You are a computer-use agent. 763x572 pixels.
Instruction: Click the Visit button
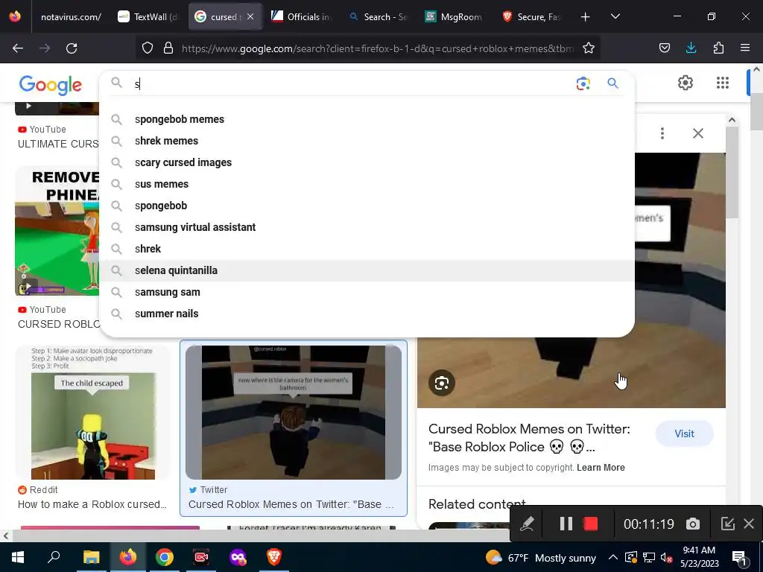[684, 434]
